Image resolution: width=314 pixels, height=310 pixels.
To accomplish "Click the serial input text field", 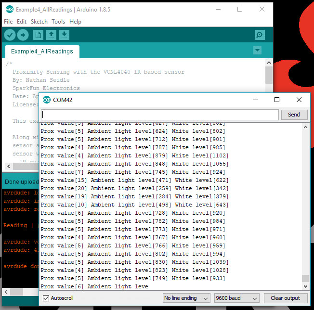I will coord(160,115).
